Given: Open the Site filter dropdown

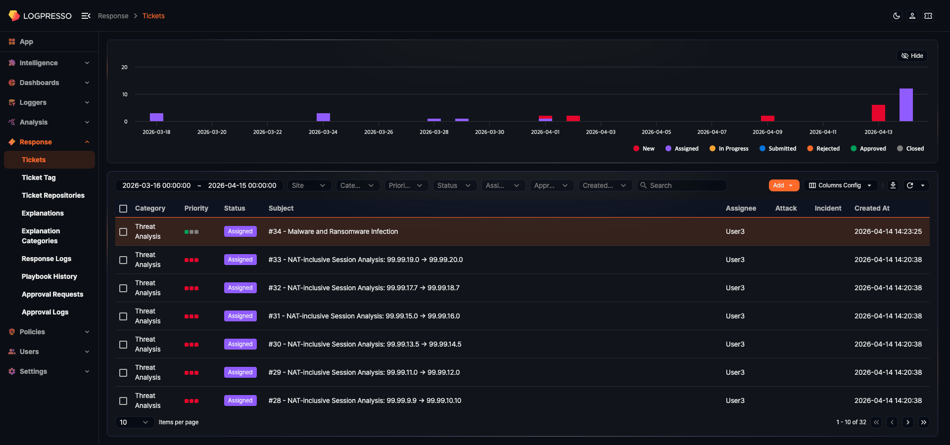Looking at the screenshot, I should pyautogui.click(x=308, y=185).
